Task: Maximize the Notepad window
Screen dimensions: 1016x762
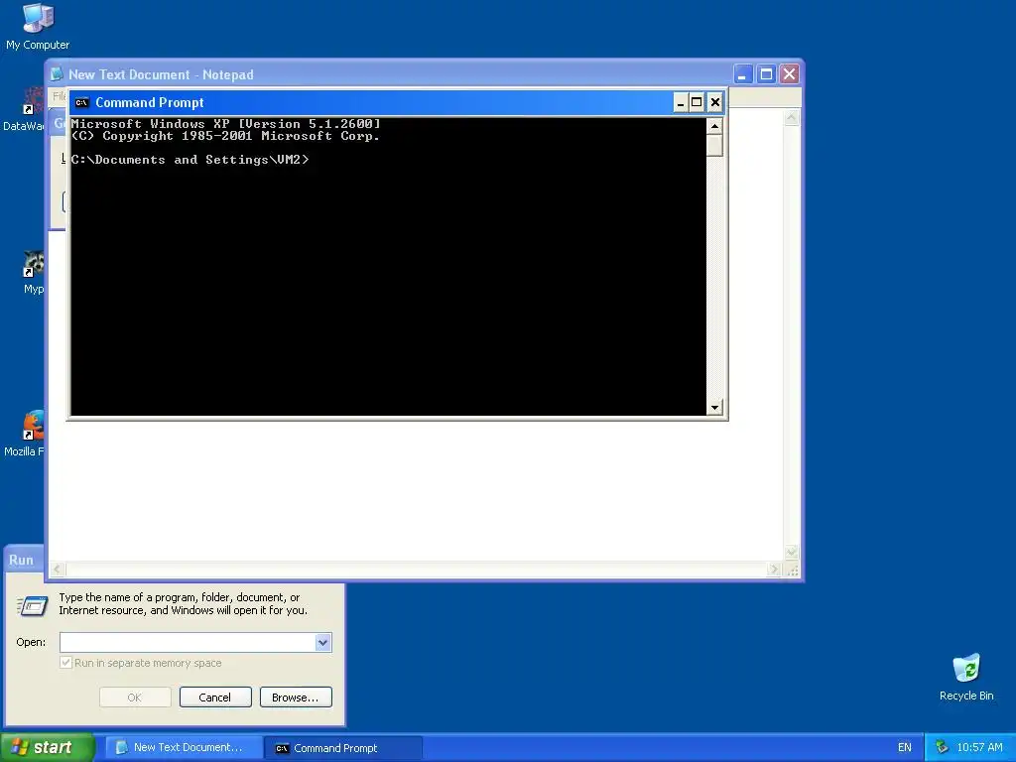Action: (x=766, y=73)
